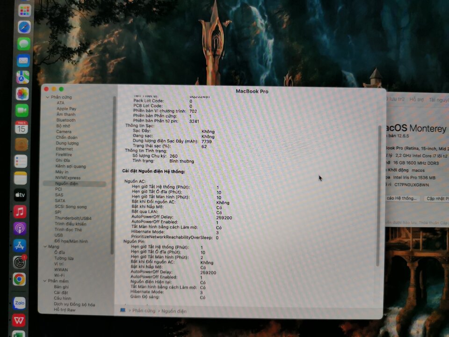449x337 pixels.
Task: Collapse the Mạng tree section
Action: [45, 247]
